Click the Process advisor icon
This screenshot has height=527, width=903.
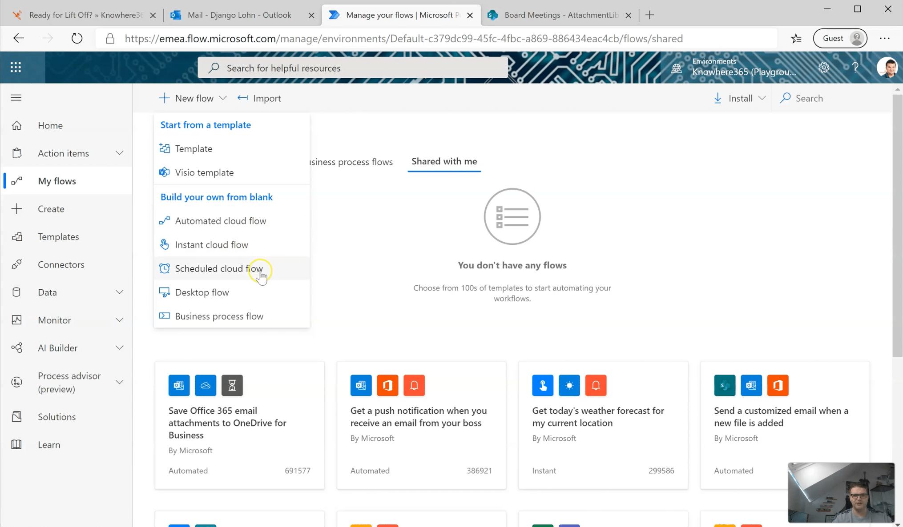17,382
